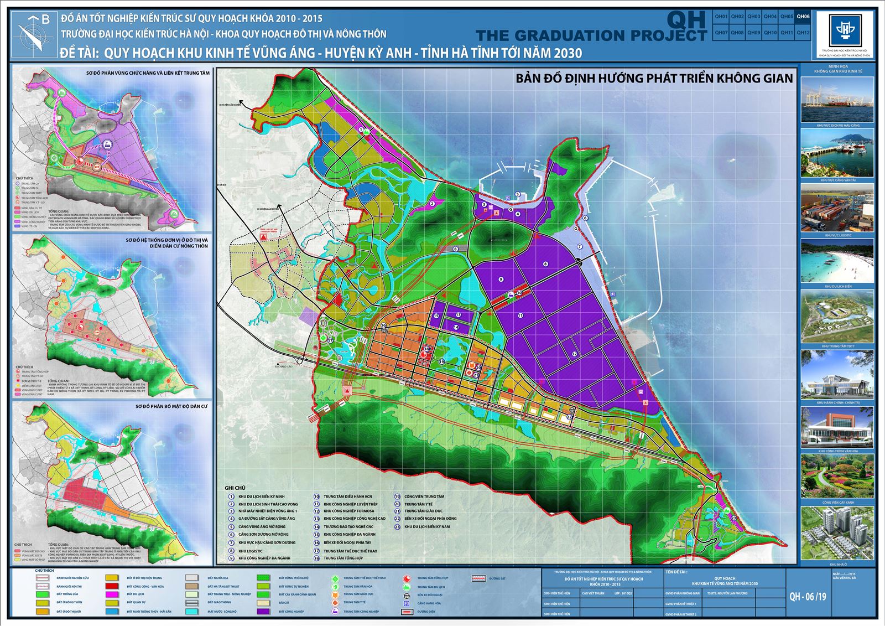This screenshot has height=626, width=885.
Task: Click the 'NHÀ MÁY NHIỆT ĐIỆN VŨNG ÁNG 1' note entry
Action: tap(268, 511)
